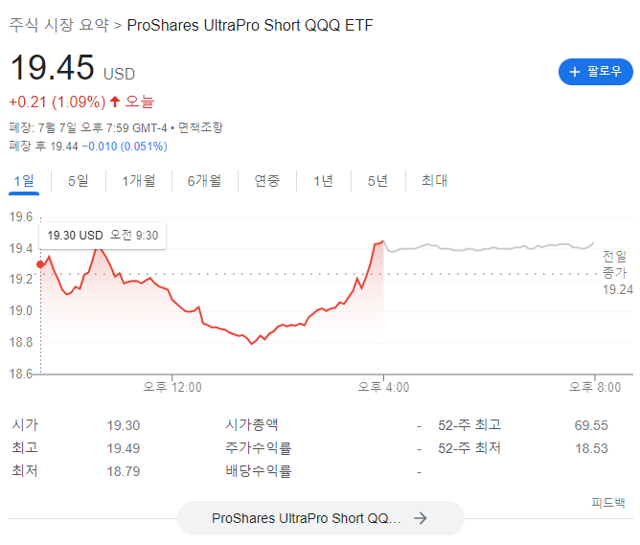Click the 19.6 y-axis label
Screen dimensions: 640x545
coord(21,216)
